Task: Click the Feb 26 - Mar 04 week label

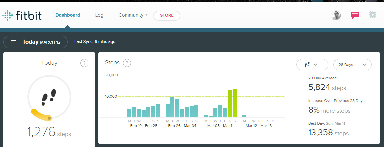Action: 182,126
